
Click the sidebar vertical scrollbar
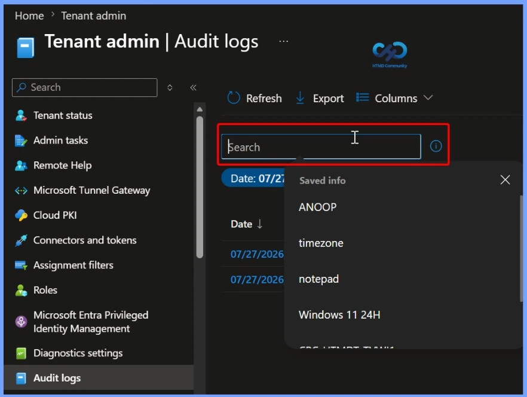200,187
